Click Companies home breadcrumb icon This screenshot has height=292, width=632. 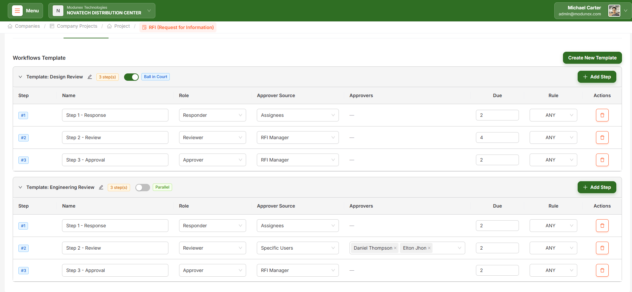[10, 26]
